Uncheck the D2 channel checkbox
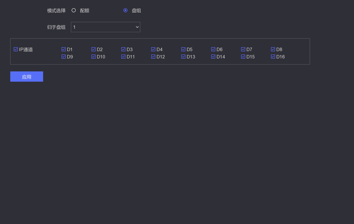The image size is (354, 224). pos(93,50)
